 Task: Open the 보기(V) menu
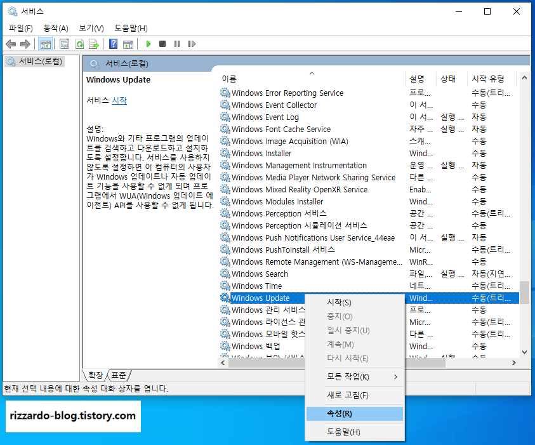click(91, 29)
